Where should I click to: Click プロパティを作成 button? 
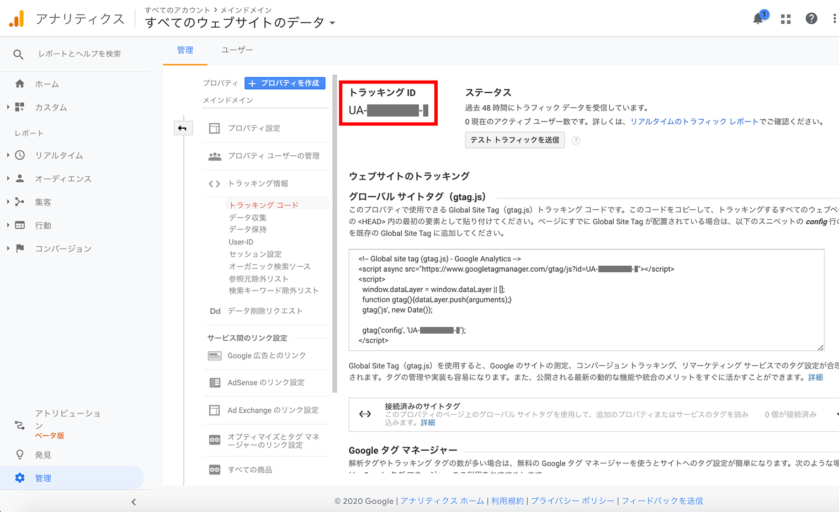pyautogui.click(x=285, y=83)
